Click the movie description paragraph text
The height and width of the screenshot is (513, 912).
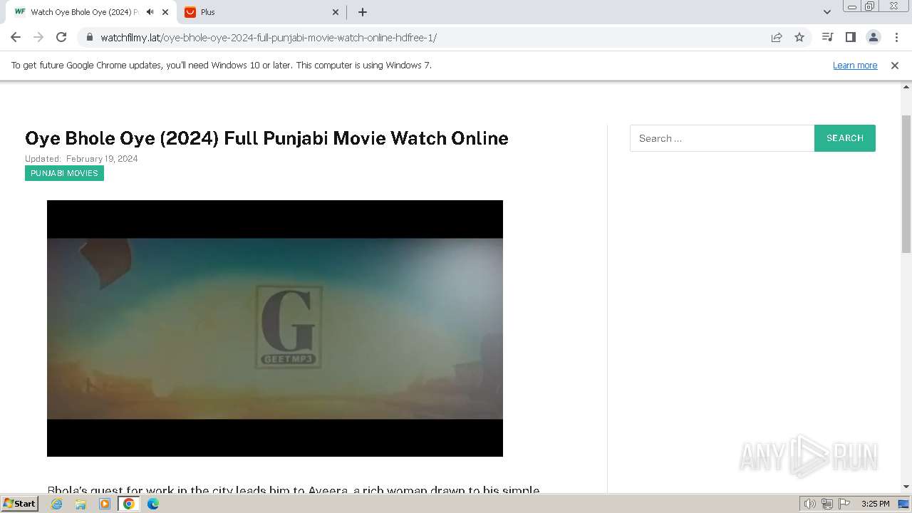click(294, 490)
